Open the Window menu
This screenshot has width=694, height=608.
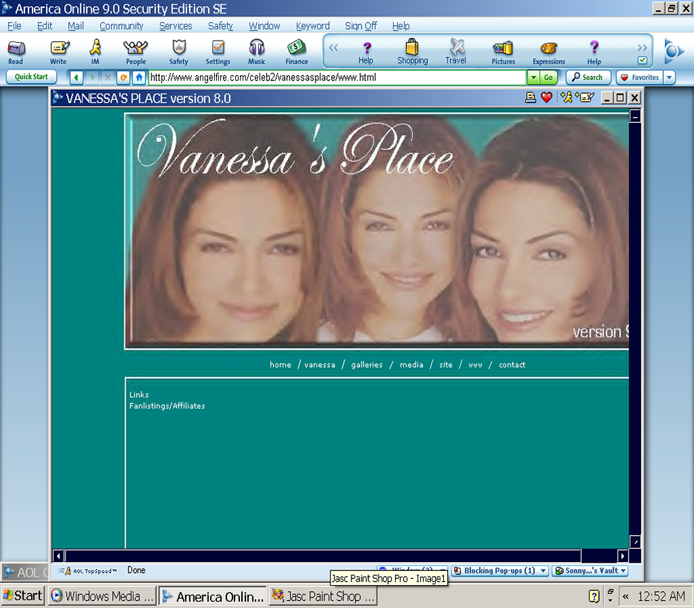point(264,26)
